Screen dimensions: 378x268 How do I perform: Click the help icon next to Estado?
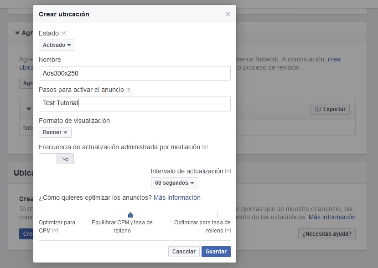pos(63,34)
